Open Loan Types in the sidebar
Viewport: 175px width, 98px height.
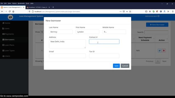pyautogui.click(x=14, y=51)
